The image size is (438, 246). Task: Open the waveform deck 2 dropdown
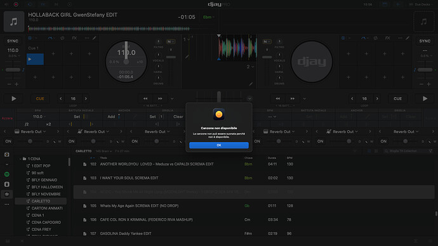click(x=250, y=67)
